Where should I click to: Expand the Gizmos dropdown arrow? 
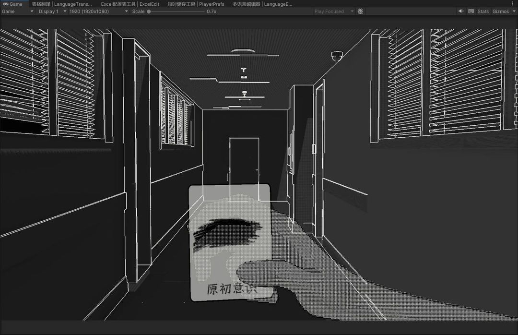514,11
